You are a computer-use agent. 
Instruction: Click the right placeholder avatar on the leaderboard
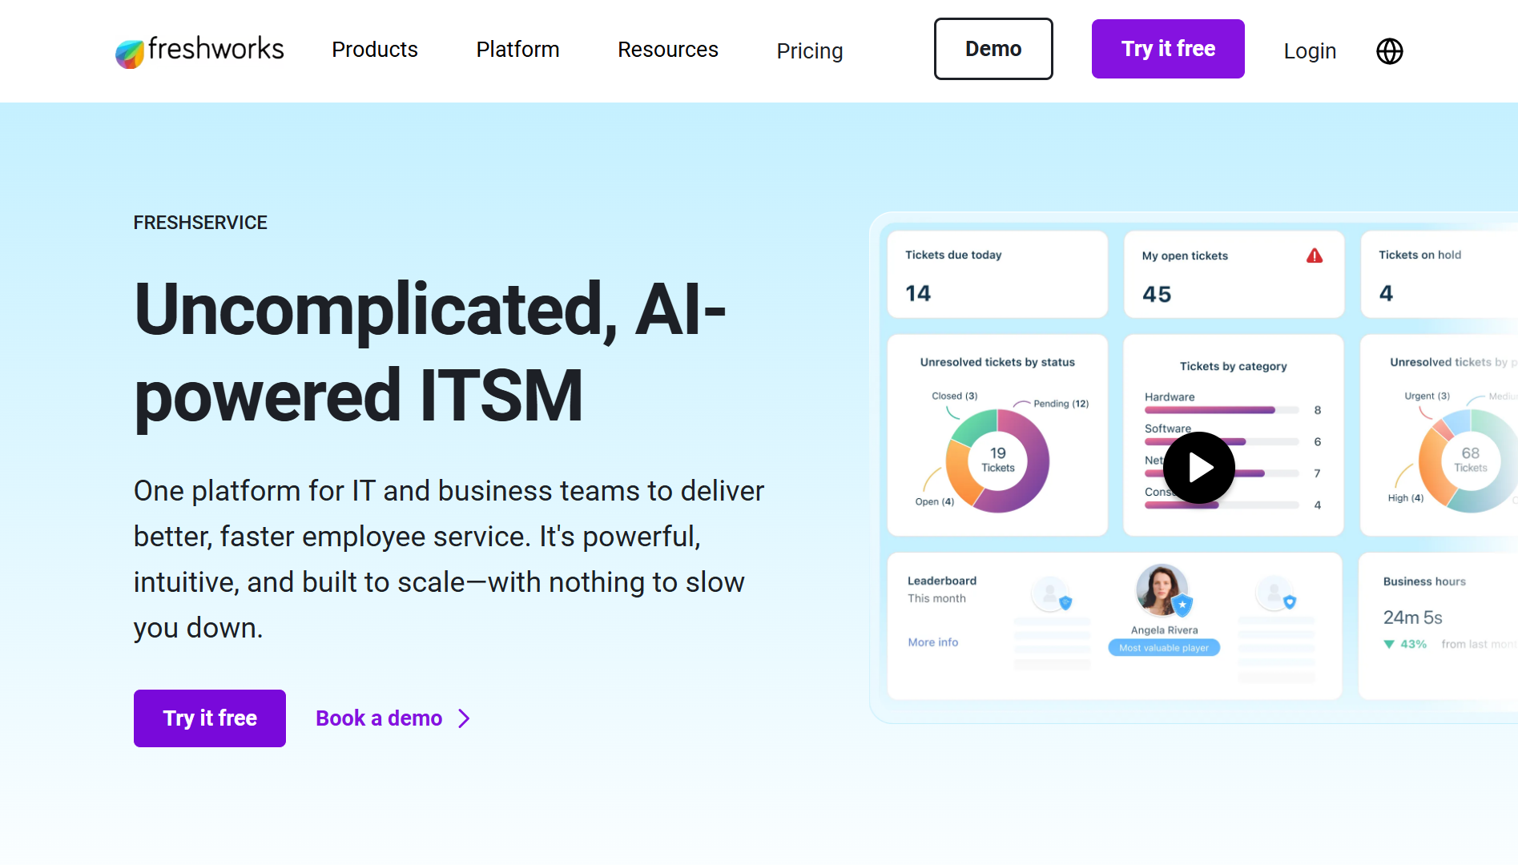point(1274,593)
